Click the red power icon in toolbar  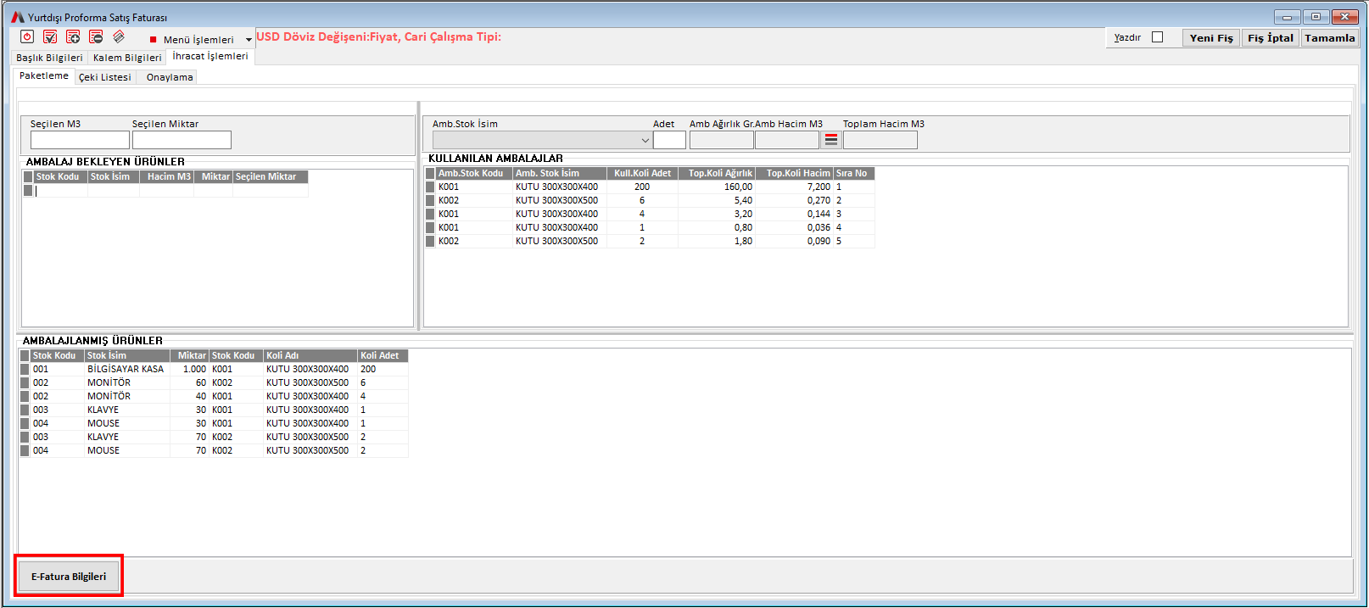coord(27,37)
